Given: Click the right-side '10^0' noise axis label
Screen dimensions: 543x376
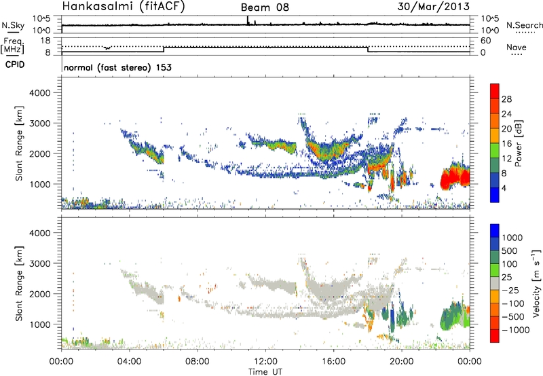Looking at the screenshot, I should click(x=489, y=31).
